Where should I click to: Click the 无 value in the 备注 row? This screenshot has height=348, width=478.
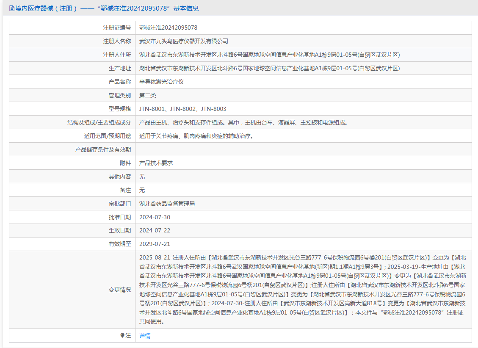tap(142, 190)
